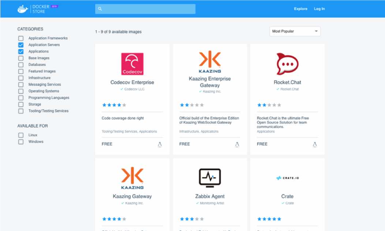
Task: Click the "Infrastructure, Applications" tags text
Action: (x=199, y=132)
